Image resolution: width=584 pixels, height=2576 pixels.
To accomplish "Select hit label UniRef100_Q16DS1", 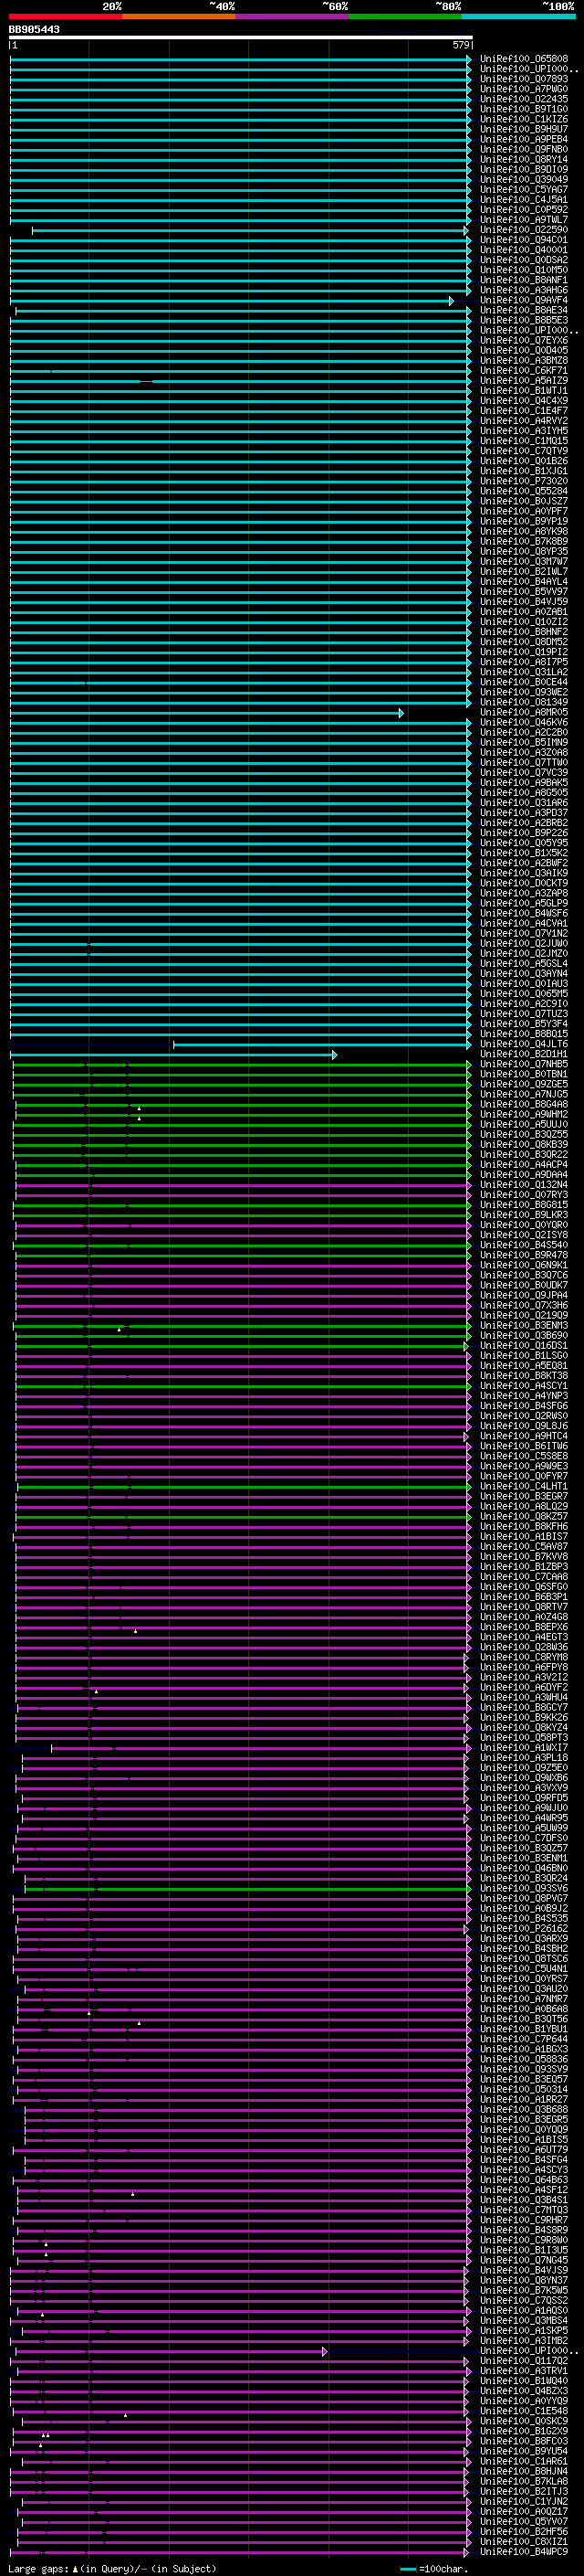I will click(x=524, y=1346).
